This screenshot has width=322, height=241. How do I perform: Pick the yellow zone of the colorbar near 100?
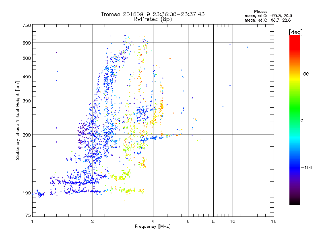[295, 78]
